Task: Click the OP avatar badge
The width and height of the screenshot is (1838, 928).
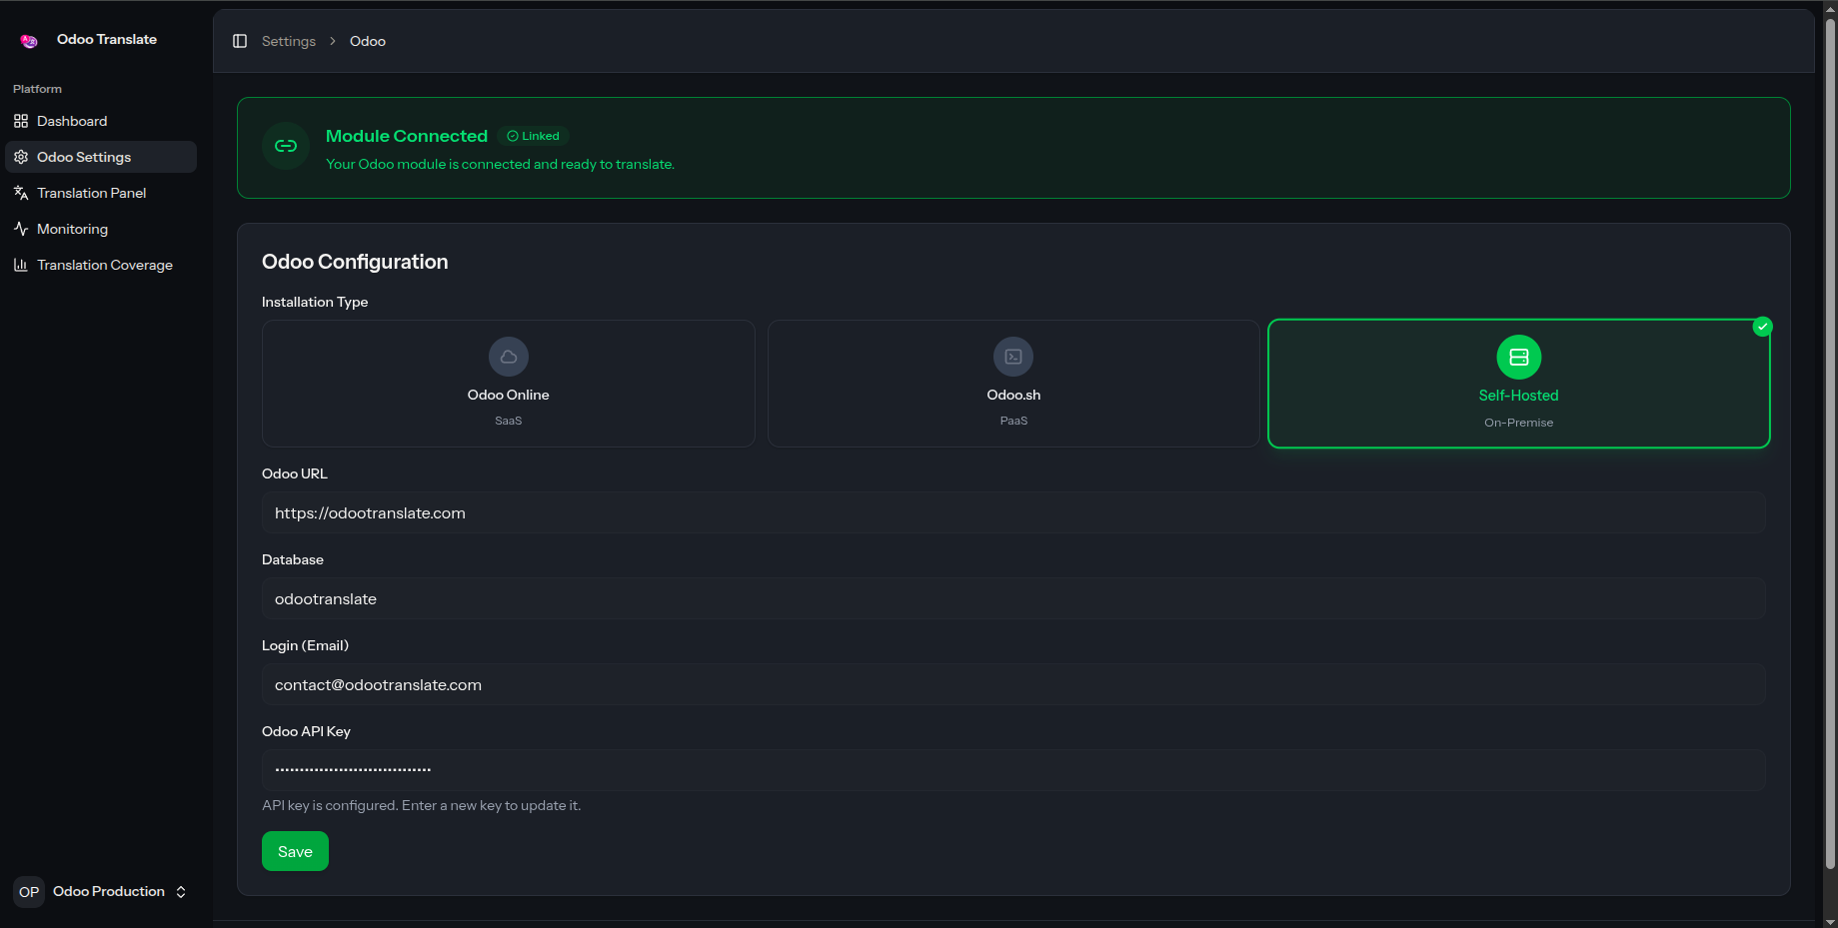Action: click(x=29, y=892)
